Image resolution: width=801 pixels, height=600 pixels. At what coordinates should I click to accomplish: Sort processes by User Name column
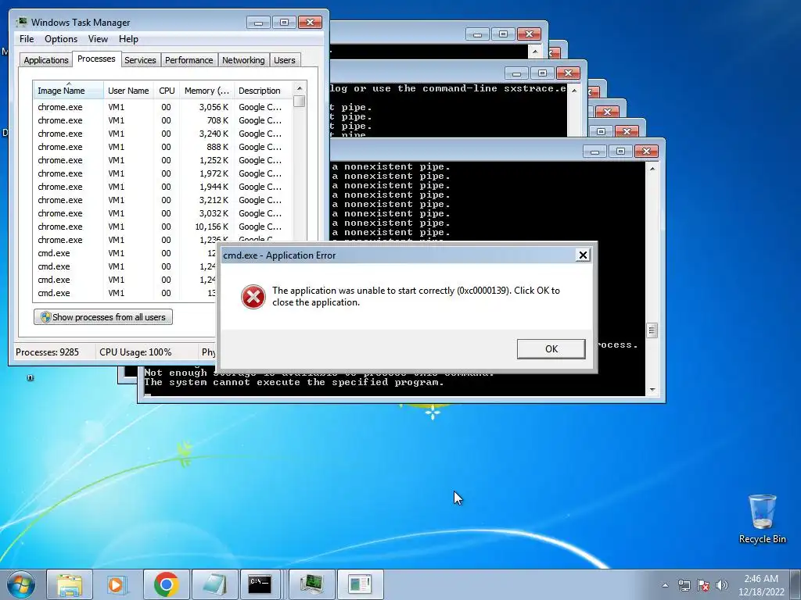[128, 91]
